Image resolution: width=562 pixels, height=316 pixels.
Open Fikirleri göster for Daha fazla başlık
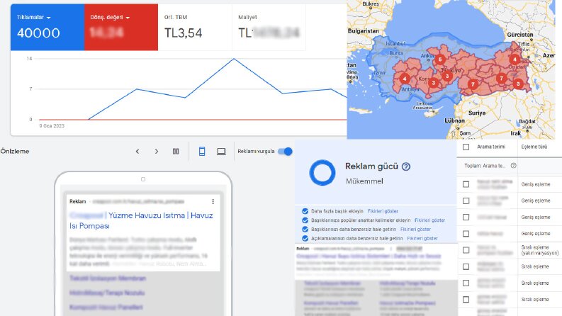(x=383, y=211)
